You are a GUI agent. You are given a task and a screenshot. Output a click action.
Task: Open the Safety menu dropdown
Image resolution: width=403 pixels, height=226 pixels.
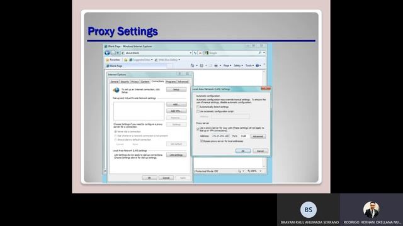238,65
